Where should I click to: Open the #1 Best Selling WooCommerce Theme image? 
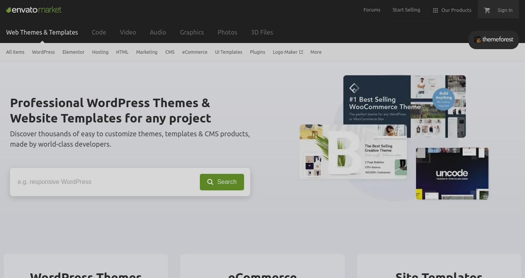(x=404, y=106)
